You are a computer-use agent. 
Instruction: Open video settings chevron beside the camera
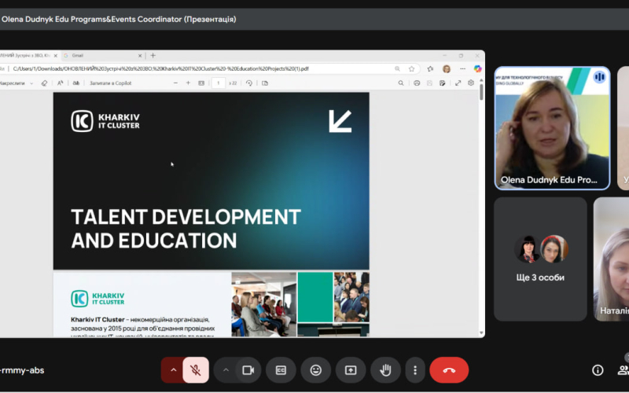pos(226,370)
